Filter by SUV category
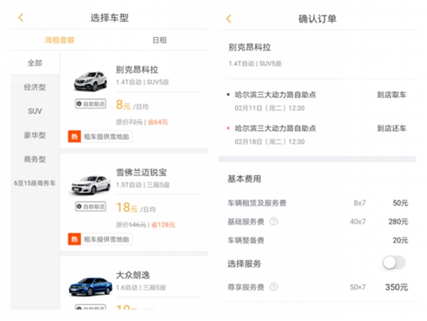 click(35, 111)
